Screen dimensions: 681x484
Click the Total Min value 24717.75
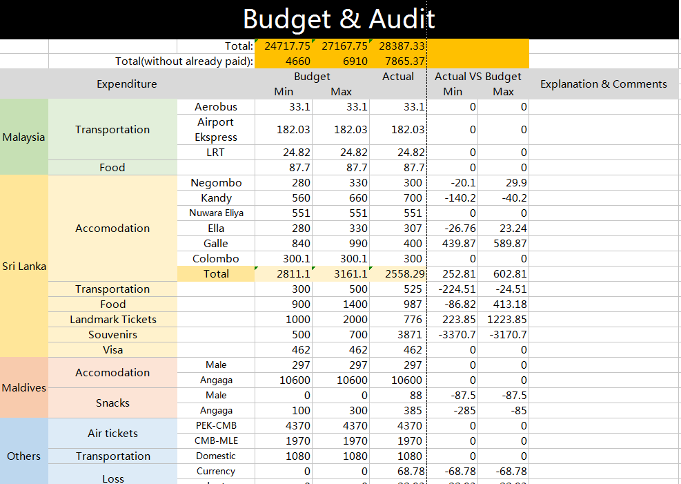click(x=283, y=46)
